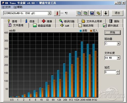This screenshot has width=127, height=103.
Task: Select the 文件基准 tab
Action: [16, 25]
